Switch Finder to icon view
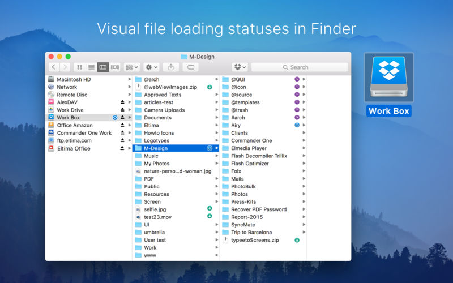 coord(79,67)
